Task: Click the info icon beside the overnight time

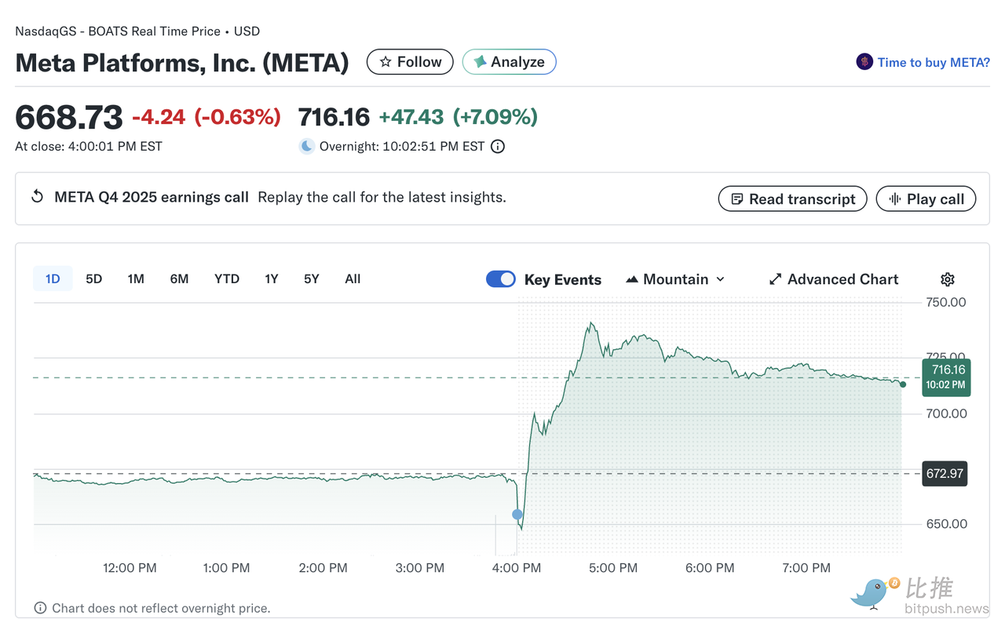Action: [497, 146]
